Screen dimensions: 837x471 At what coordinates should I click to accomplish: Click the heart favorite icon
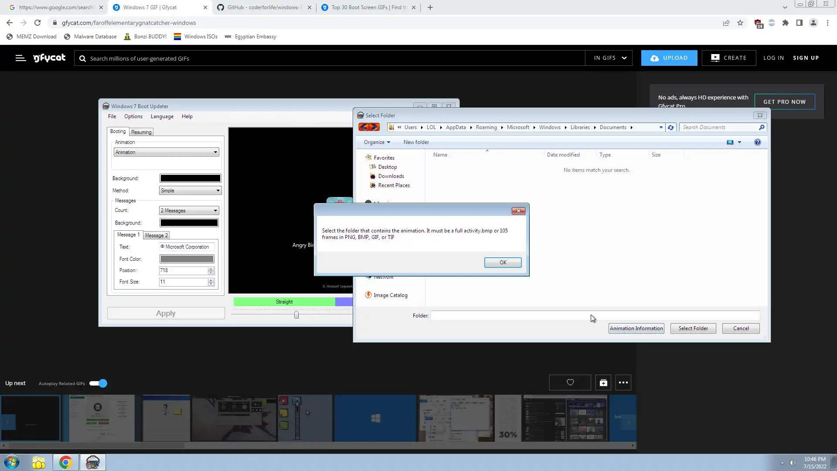pyautogui.click(x=570, y=382)
